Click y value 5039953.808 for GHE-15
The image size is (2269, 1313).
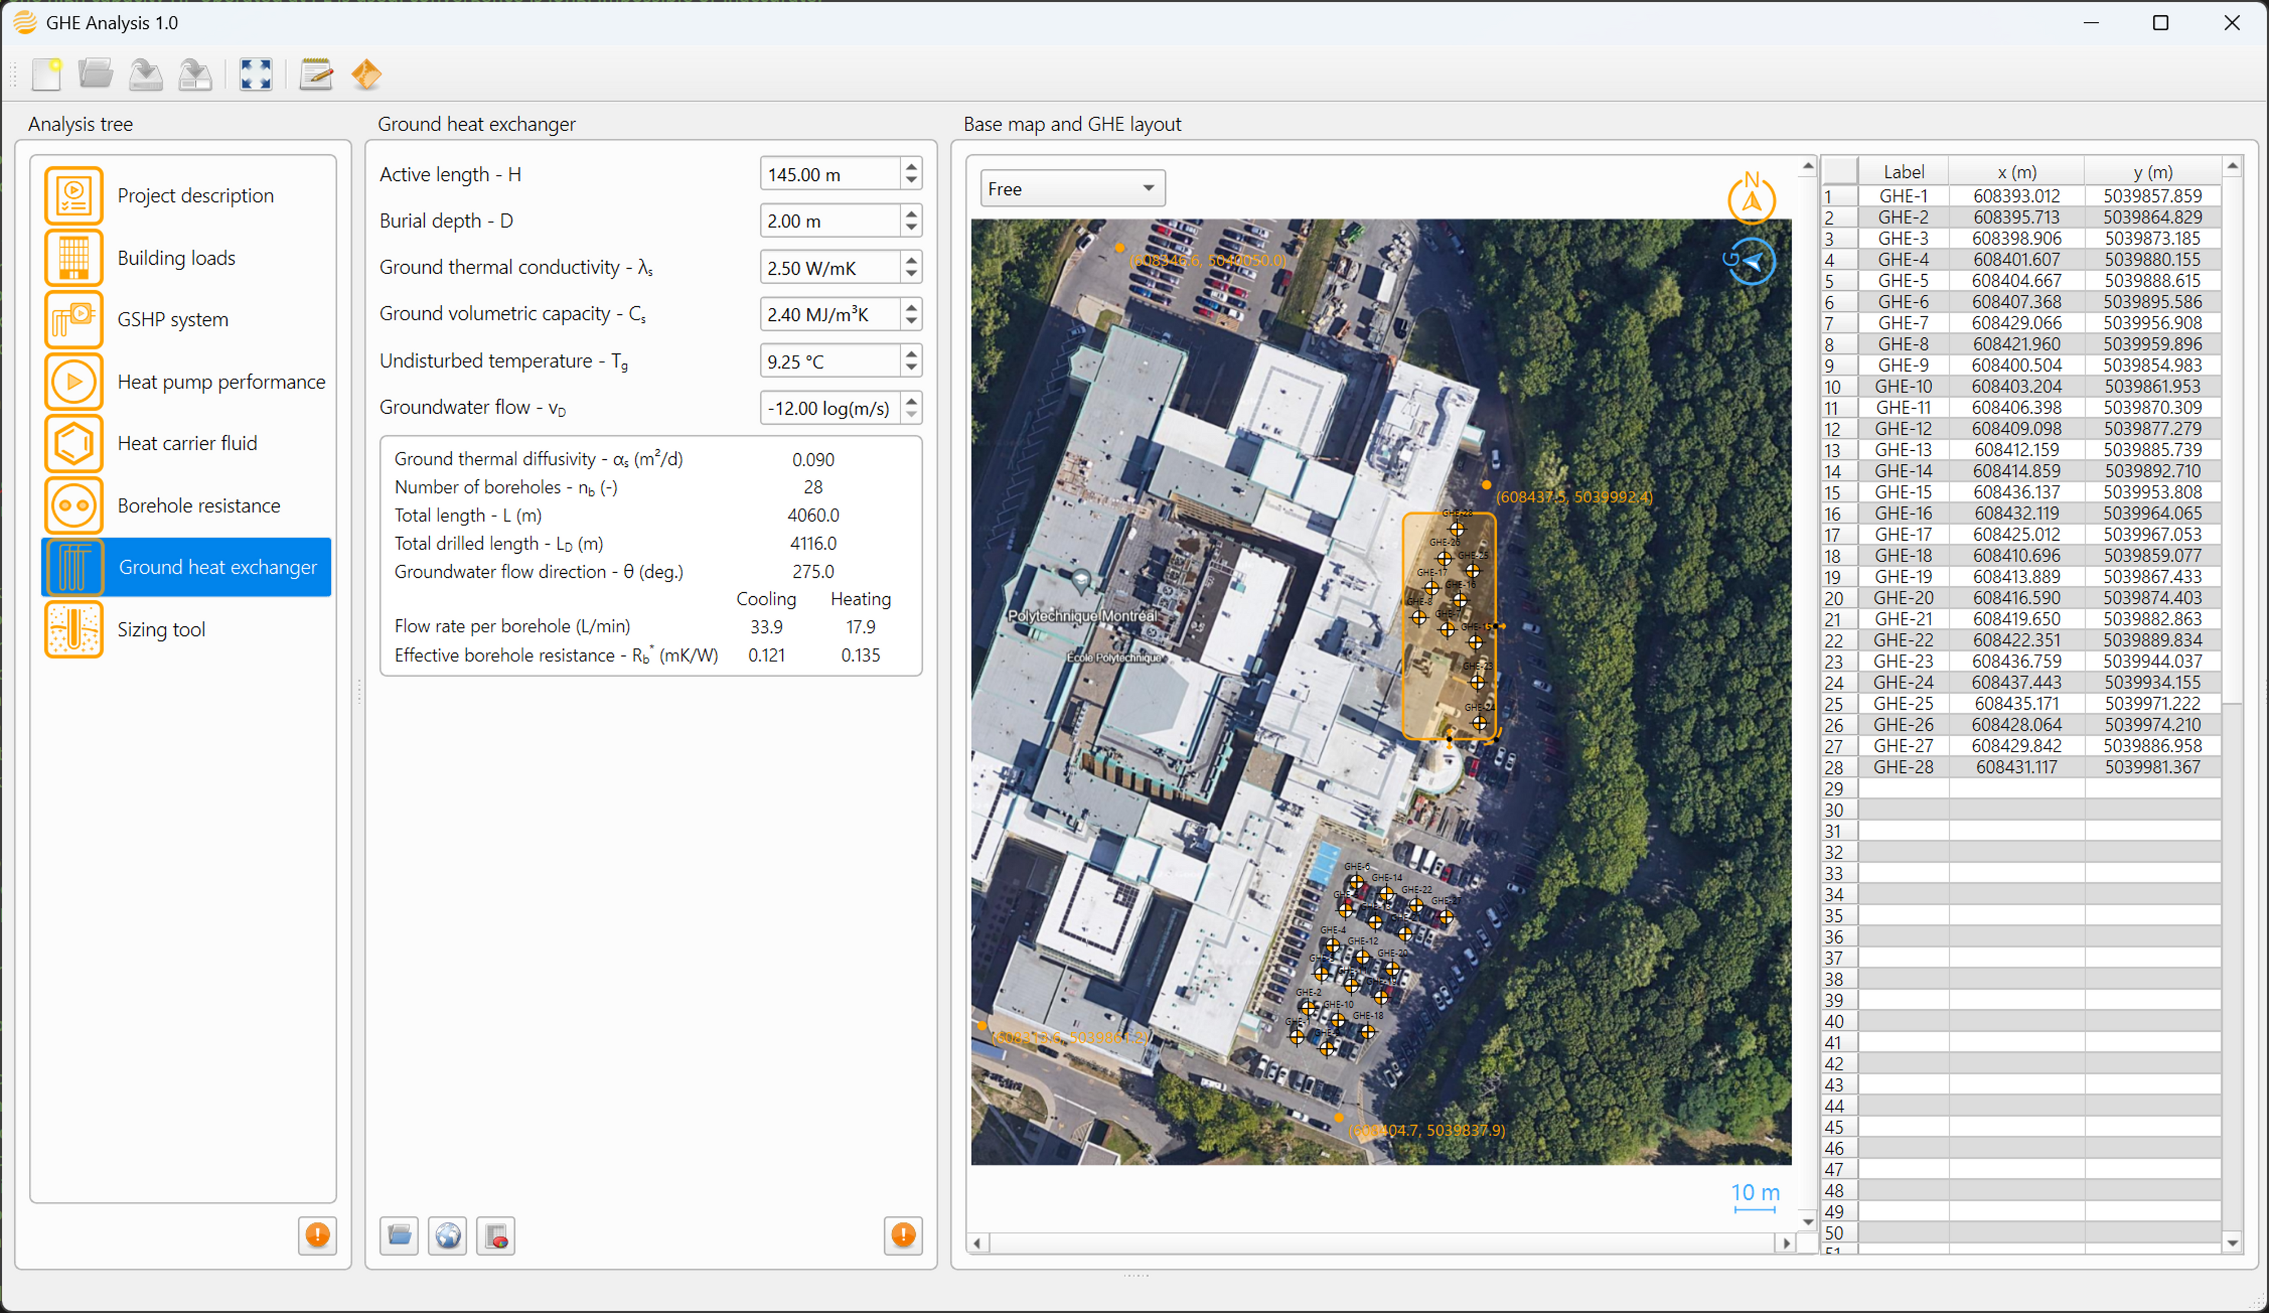click(x=2152, y=492)
